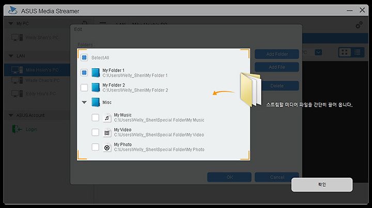The image size is (372, 208).
Task: Open settings with the gear icon
Action: (359, 25)
